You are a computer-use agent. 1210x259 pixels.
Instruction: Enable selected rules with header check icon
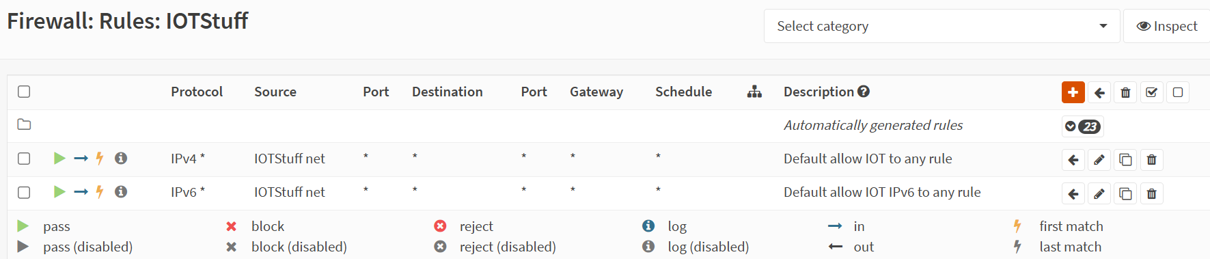(x=1151, y=92)
